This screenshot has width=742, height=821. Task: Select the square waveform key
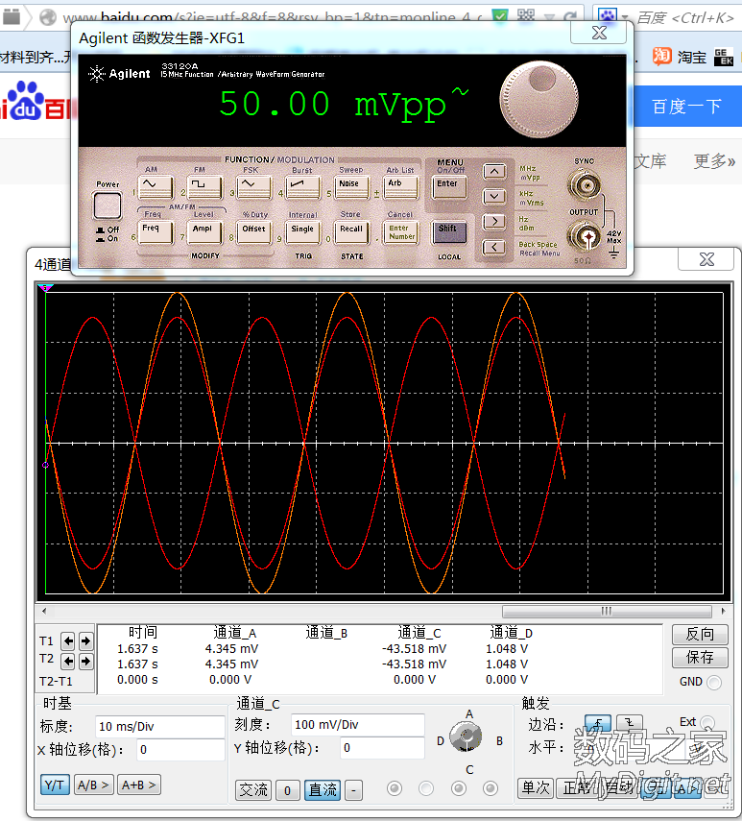click(204, 187)
